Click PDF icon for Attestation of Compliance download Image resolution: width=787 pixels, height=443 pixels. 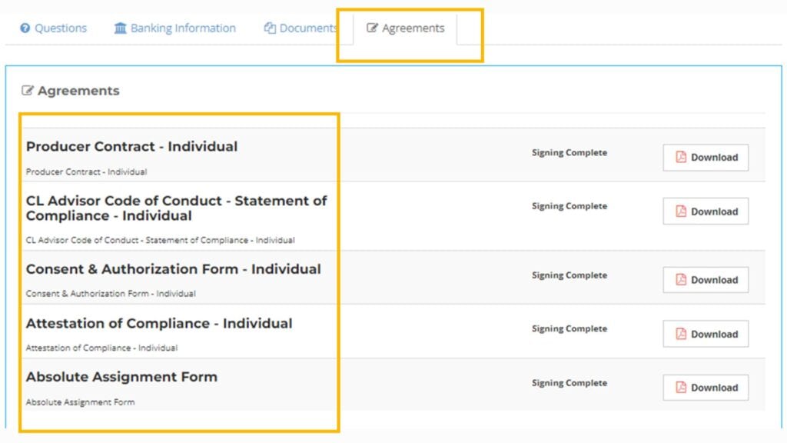click(x=681, y=334)
